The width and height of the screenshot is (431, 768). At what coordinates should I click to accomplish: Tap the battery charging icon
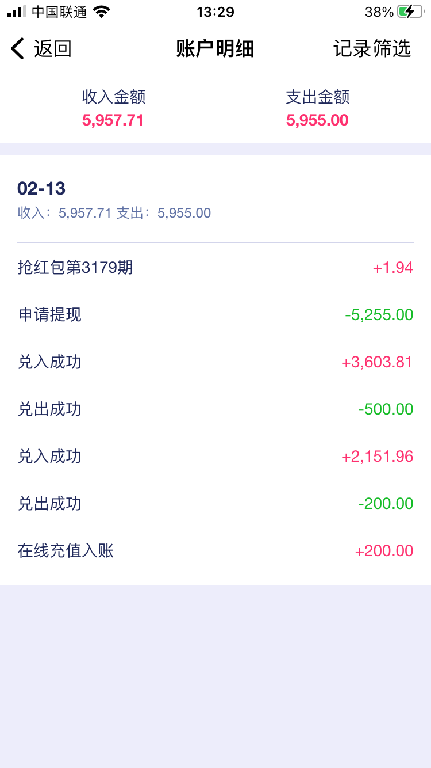[410, 12]
